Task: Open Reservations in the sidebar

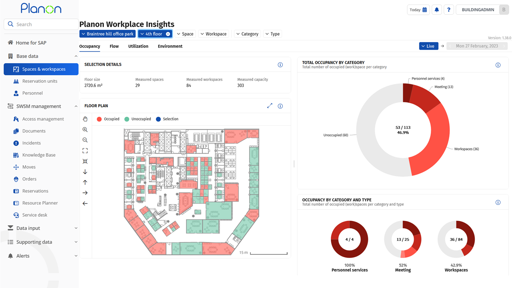Action: (x=35, y=191)
